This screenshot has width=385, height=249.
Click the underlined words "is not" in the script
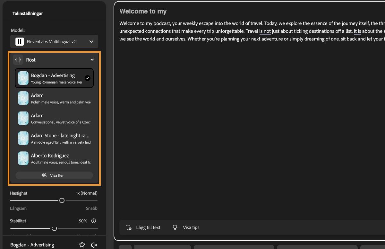click(x=265, y=31)
